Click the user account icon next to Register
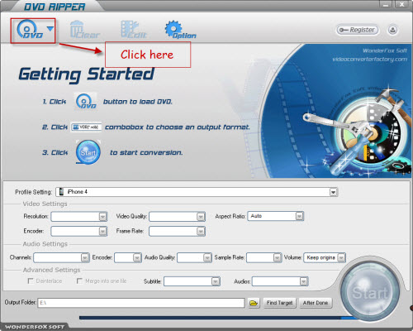The width and height of the screenshot is (413, 331). click(x=392, y=30)
